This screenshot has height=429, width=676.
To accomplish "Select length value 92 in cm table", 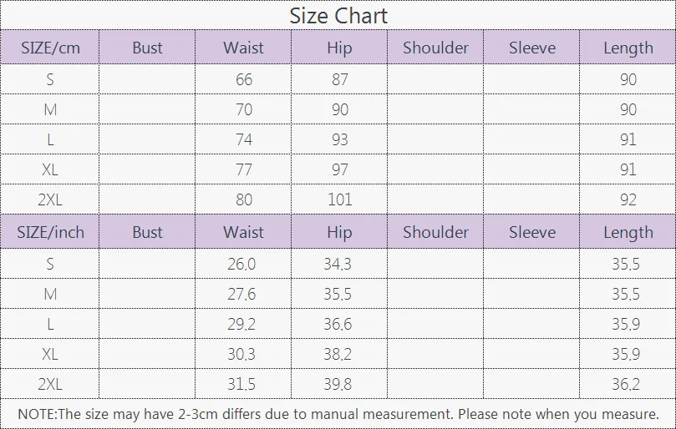I will click(628, 199).
